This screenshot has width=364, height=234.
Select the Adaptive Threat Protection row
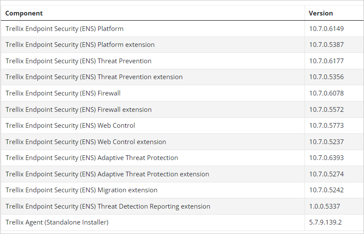(x=182, y=158)
